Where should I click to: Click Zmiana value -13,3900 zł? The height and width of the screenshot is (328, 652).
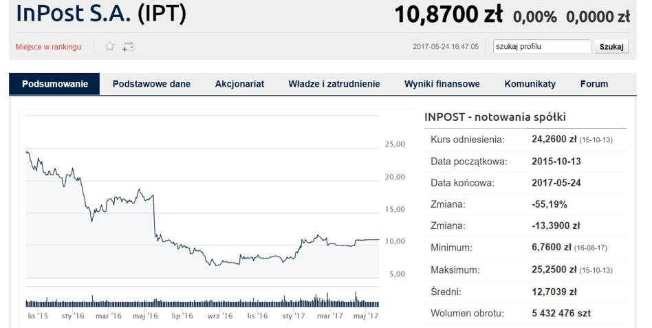(556, 226)
